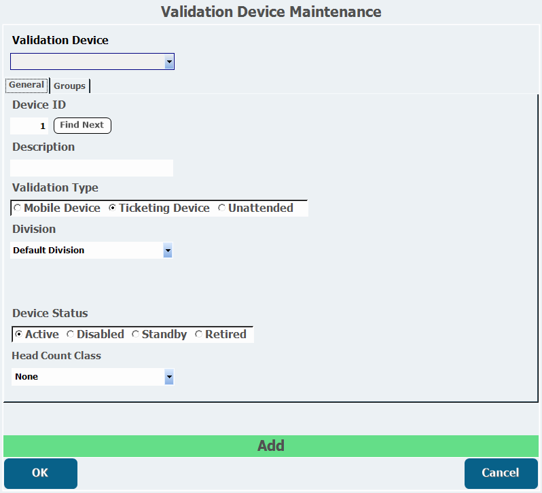Screen dimensions: 542x493
Task: Select Mobile Device validation type
Action: click(57, 208)
